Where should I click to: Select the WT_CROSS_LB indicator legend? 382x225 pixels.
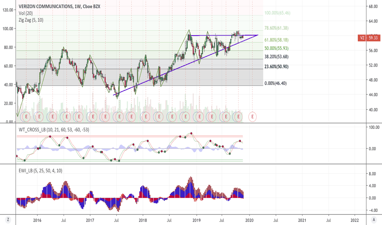tap(54, 130)
